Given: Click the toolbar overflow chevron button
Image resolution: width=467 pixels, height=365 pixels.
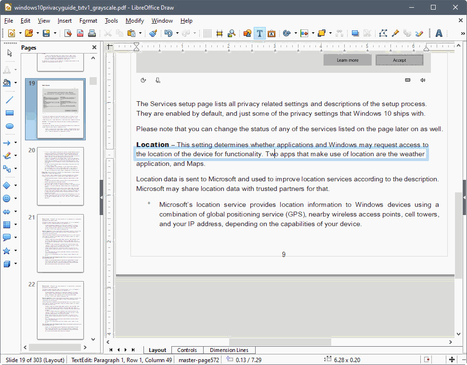Looking at the screenshot, I should (462, 33).
